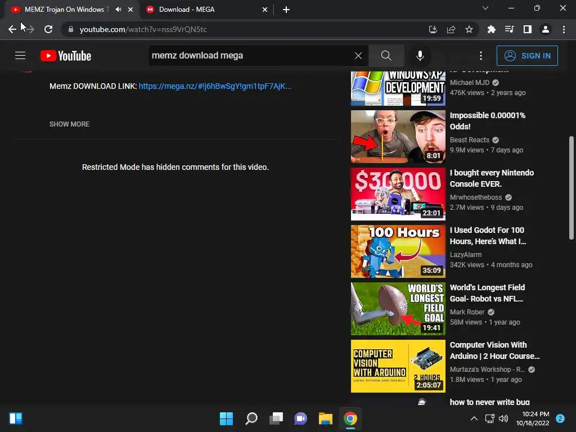Bookmark this page with the star icon
Screen dimensions: 576x432
[469, 29]
